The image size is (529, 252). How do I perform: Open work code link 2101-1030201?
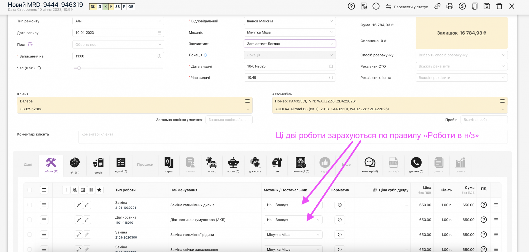click(126, 208)
